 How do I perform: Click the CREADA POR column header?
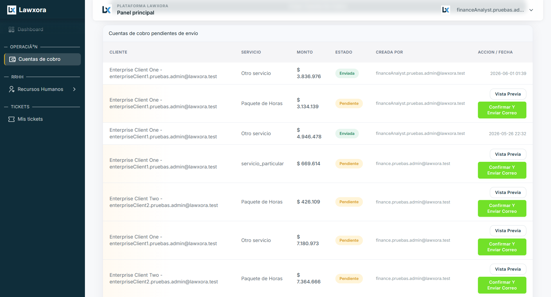pyautogui.click(x=389, y=52)
